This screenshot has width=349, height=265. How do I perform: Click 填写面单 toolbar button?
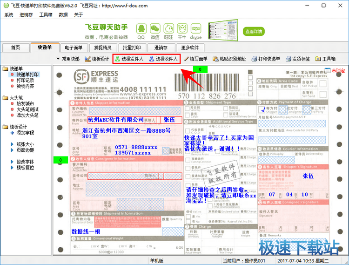195,59
